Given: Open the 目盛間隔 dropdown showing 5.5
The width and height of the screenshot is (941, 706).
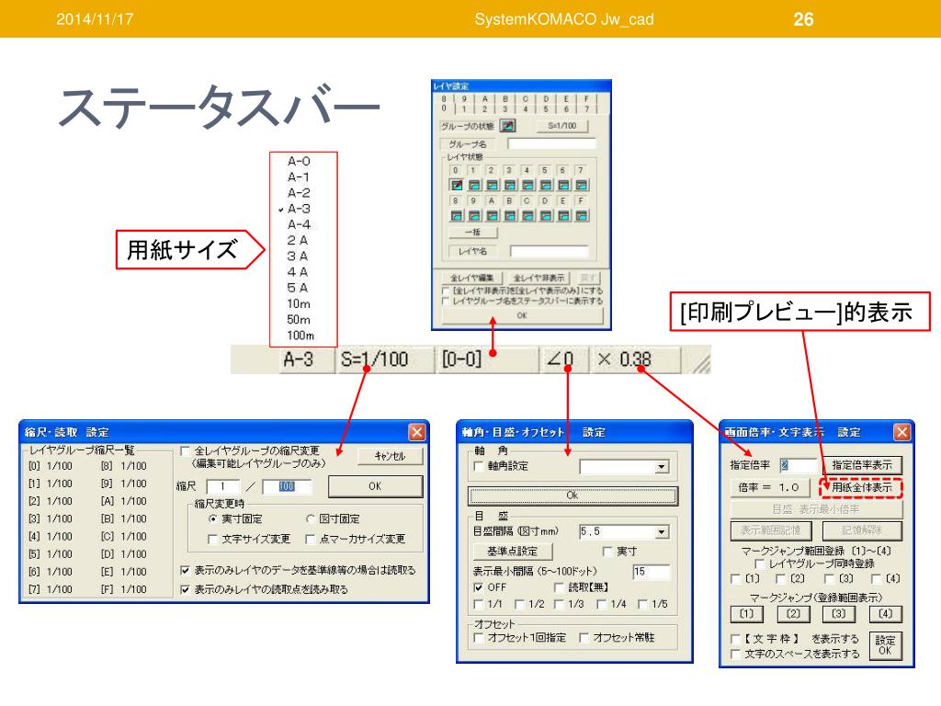Looking at the screenshot, I should pyautogui.click(x=662, y=532).
